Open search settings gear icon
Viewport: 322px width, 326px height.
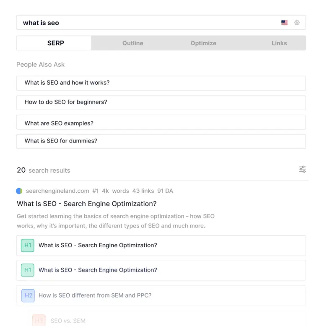pyautogui.click(x=297, y=23)
